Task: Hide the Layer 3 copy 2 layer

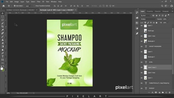Action: (x=141, y=68)
